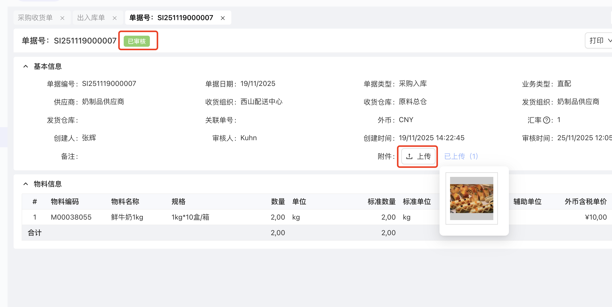Collapse the 物料信息 section chevron
Viewport: 612px width, 307px height.
[x=26, y=184]
